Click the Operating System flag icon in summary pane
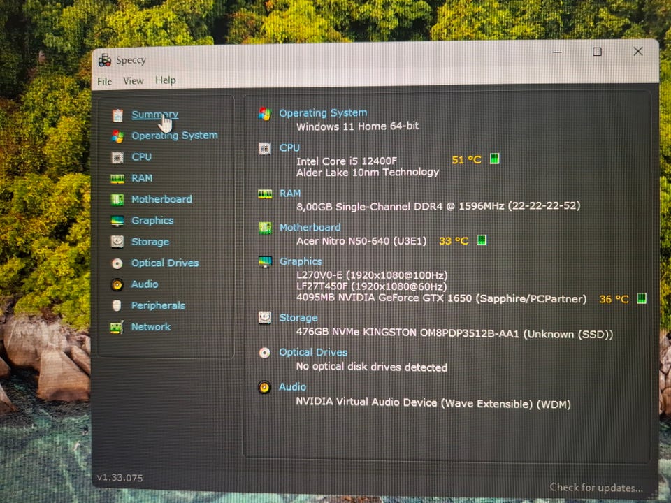This screenshot has width=671, height=503. click(265, 114)
